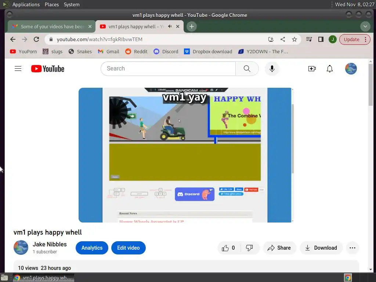Go forward in Chrome
The height and width of the screenshot is (282, 376).
point(25,39)
